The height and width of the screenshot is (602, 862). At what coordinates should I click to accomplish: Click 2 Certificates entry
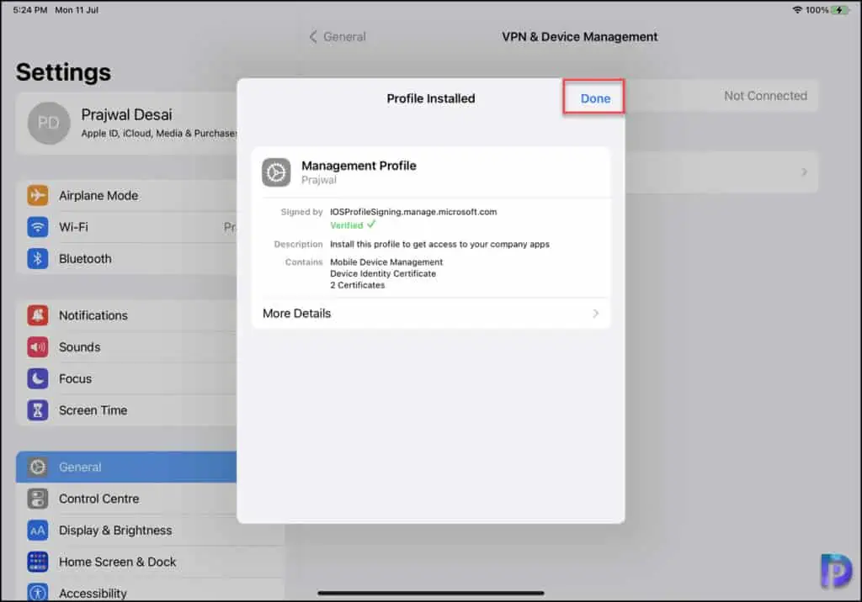(357, 285)
